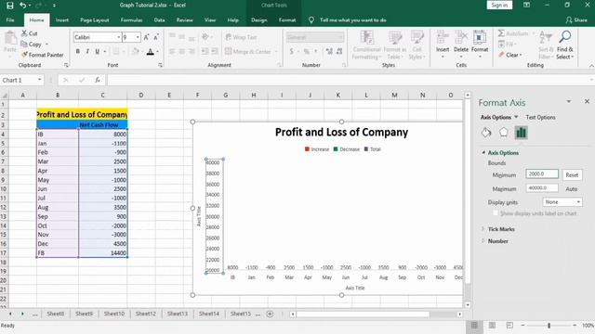Open the Delete cells button
595x334 pixels.
[461, 45]
